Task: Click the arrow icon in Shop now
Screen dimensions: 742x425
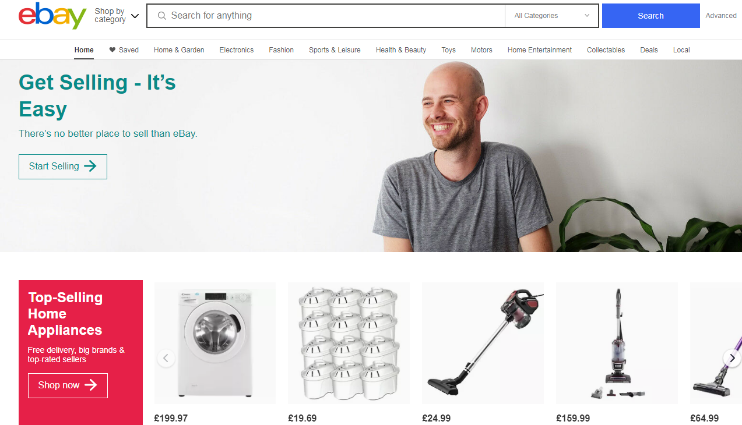Action: point(91,385)
